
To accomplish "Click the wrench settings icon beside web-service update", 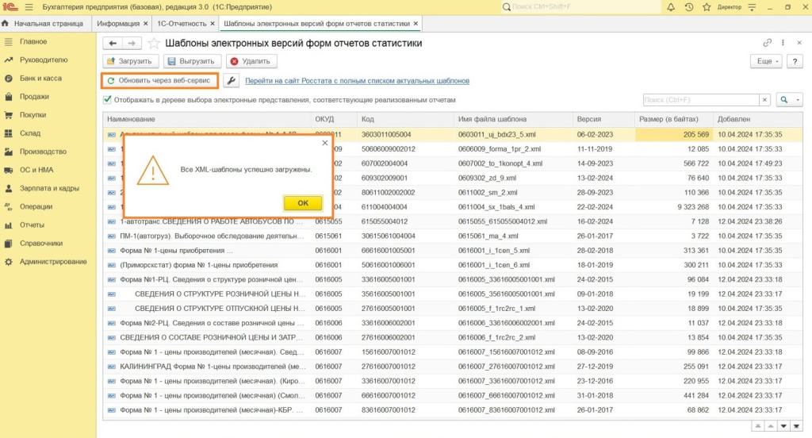I will pos(231,81).
